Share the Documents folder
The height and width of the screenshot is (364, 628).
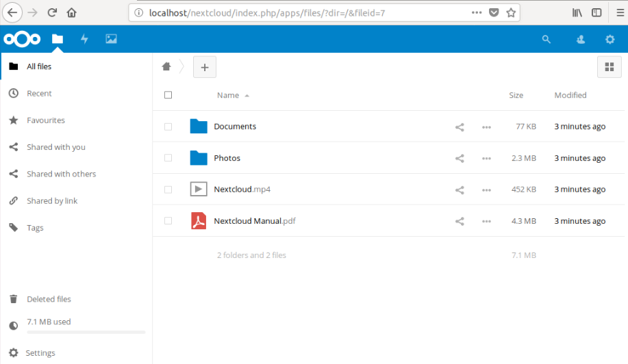460,127
